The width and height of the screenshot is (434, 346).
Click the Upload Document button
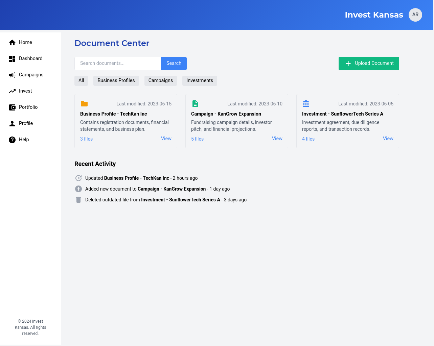coord(369,64)
